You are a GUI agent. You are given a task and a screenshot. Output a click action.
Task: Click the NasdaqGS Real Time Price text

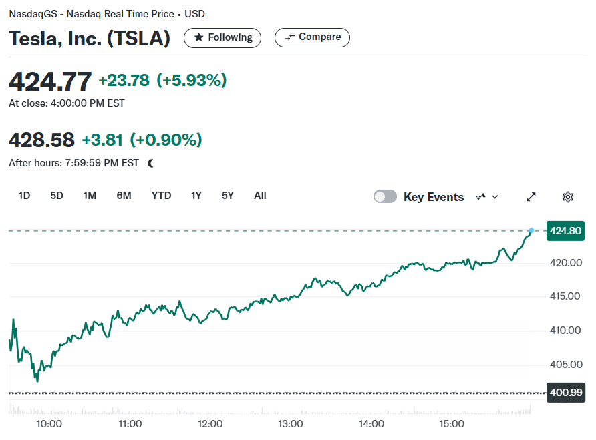point(107,14)
